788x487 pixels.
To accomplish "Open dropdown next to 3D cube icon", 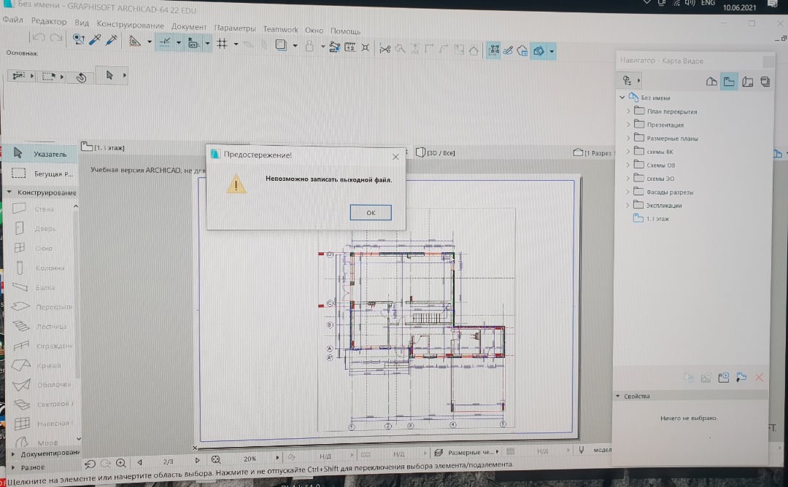I will point(552,51).
